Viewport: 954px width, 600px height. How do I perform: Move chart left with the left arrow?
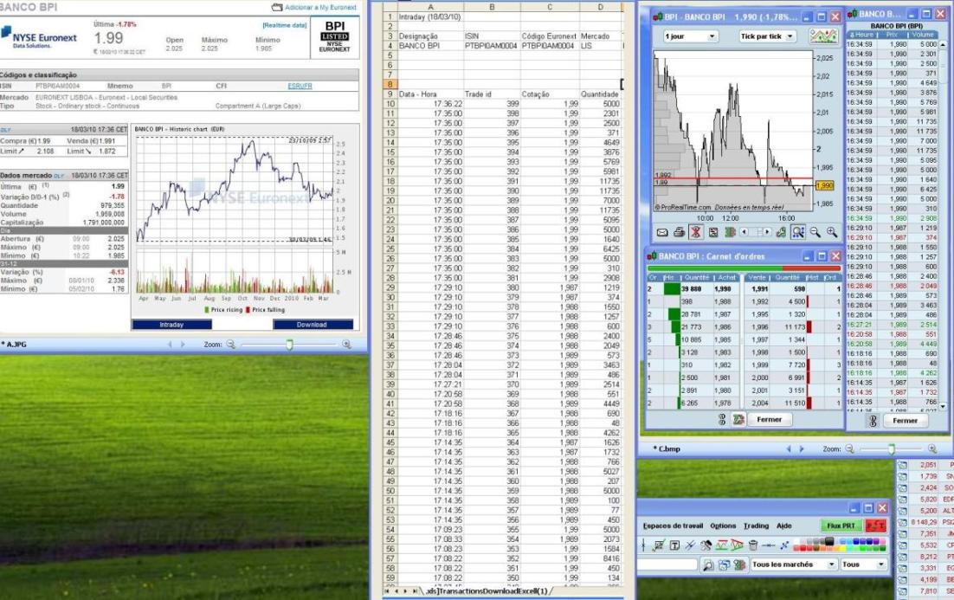[x=745, y=232]
